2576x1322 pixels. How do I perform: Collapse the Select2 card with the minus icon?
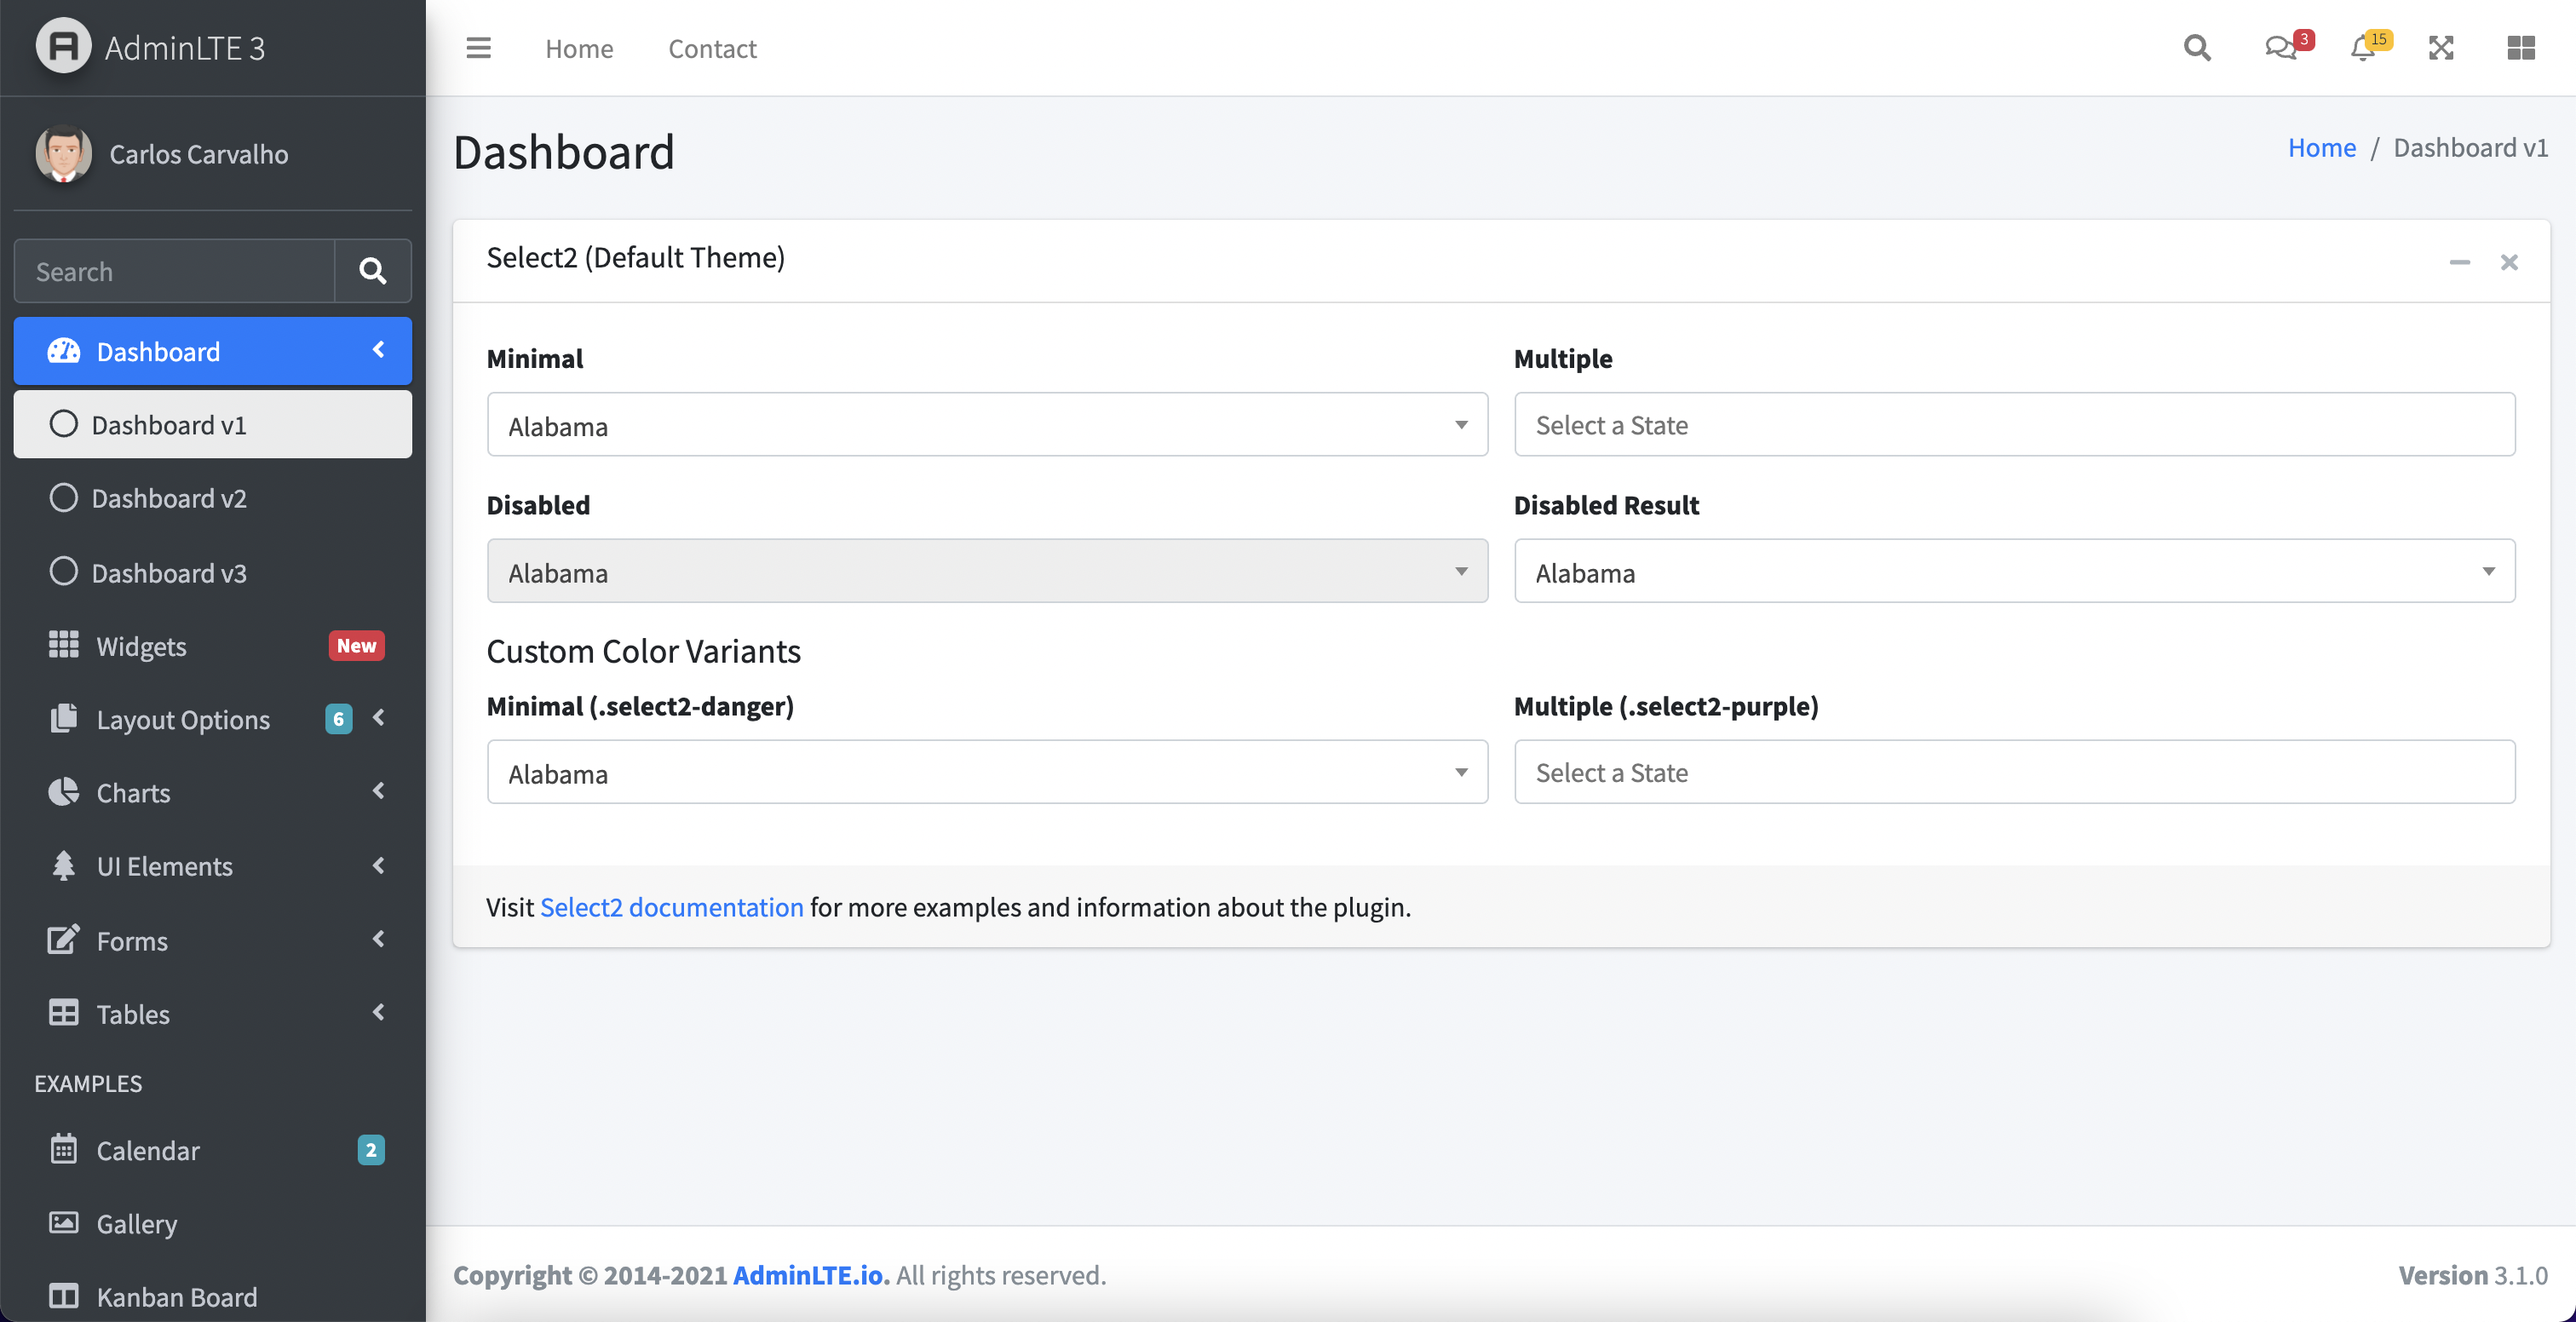2459,262
